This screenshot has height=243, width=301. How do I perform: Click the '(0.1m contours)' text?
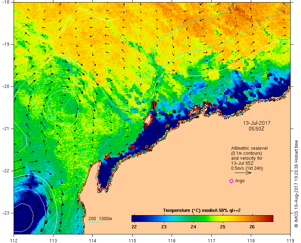[247, 153]
